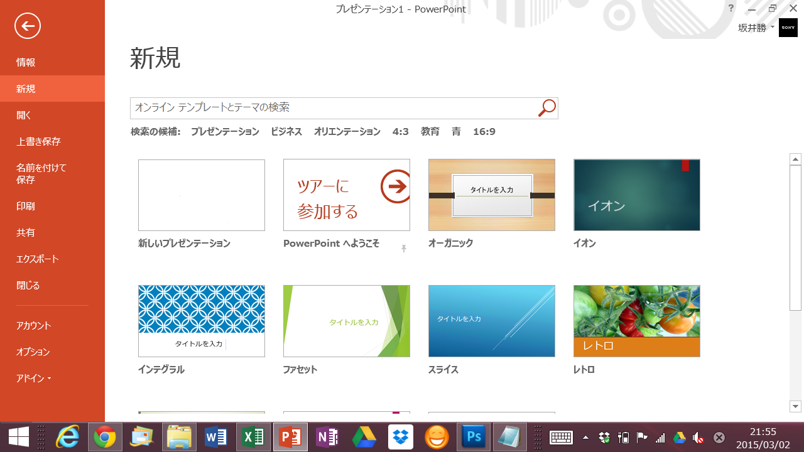The image size is (804, 452).
Task: Open オプション settings
Action: [53, 352]
